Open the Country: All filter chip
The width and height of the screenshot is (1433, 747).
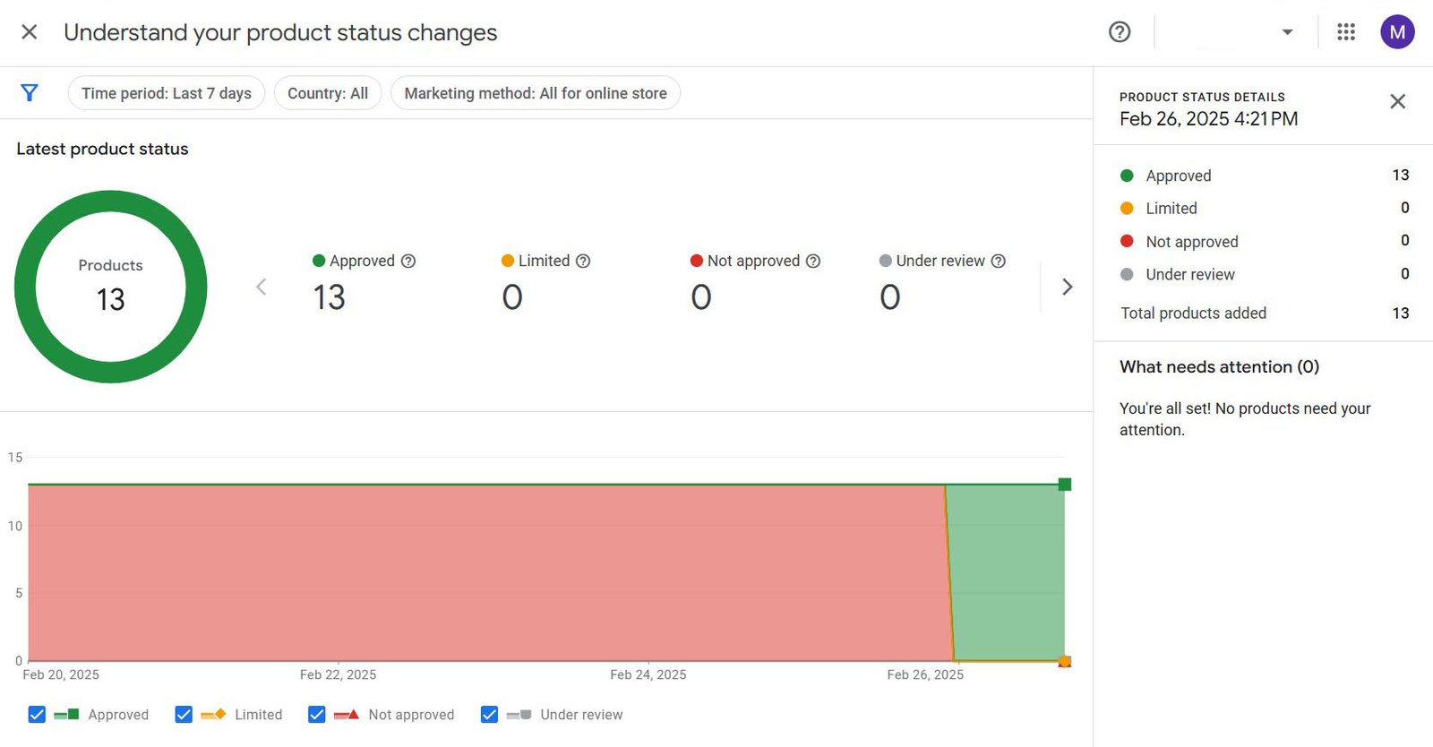(x=328, y=93)
